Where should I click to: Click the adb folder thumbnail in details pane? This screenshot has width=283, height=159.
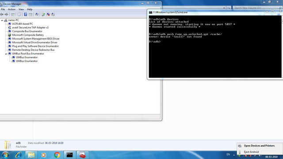click(x=8, y=145)
